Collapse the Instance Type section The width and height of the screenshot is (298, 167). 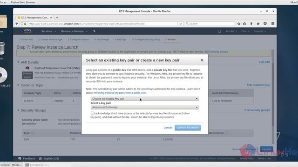point(18,85)
